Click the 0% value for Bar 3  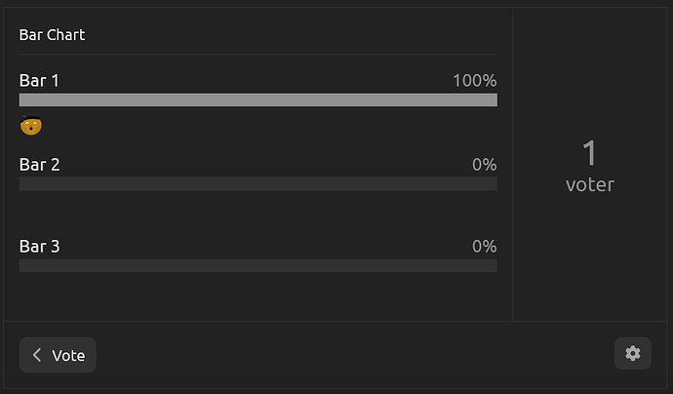pos(485,247)
